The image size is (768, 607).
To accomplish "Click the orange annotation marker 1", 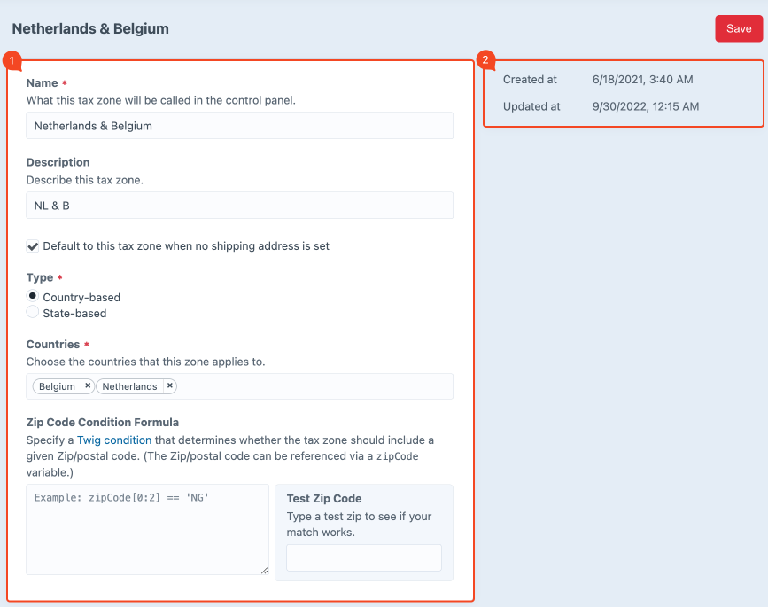I will pyautogui.click(x=12, y=60).
